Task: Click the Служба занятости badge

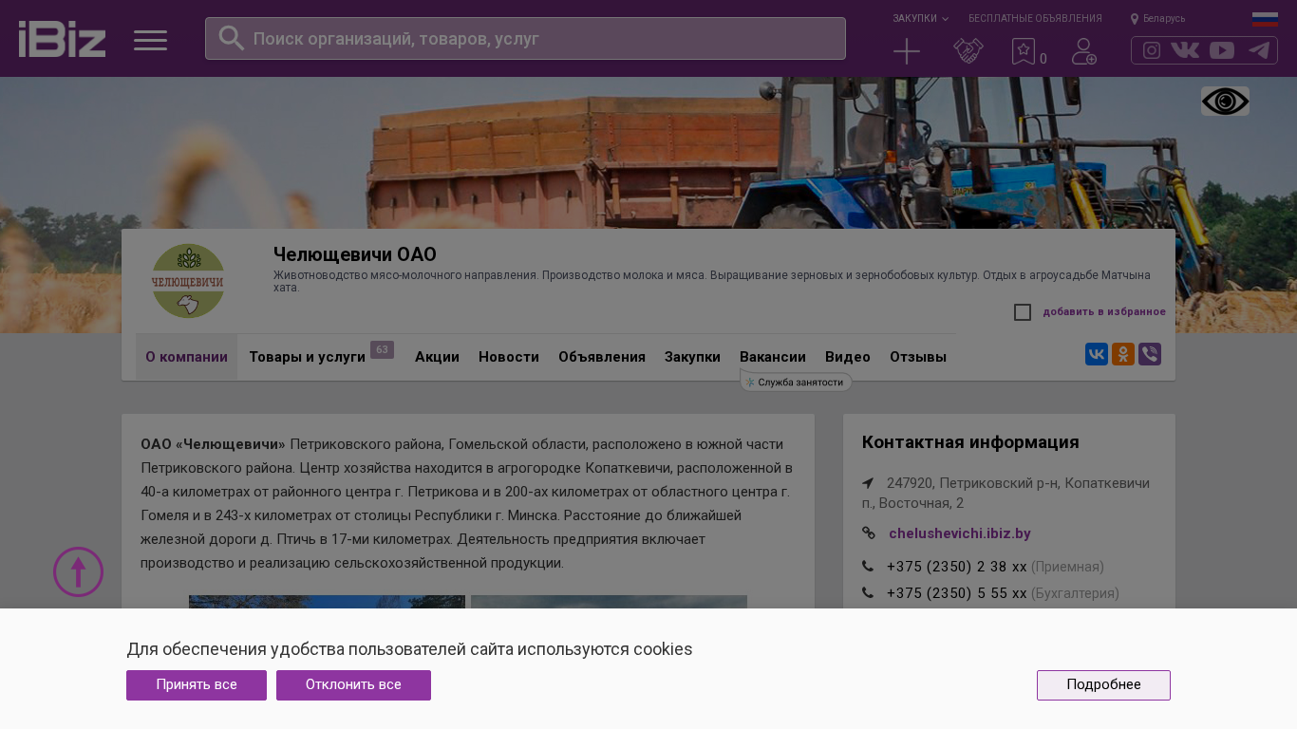Action: (x=796, y=382)
